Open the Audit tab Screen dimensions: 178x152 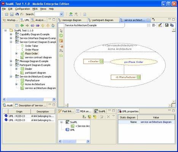coord(8,106)
